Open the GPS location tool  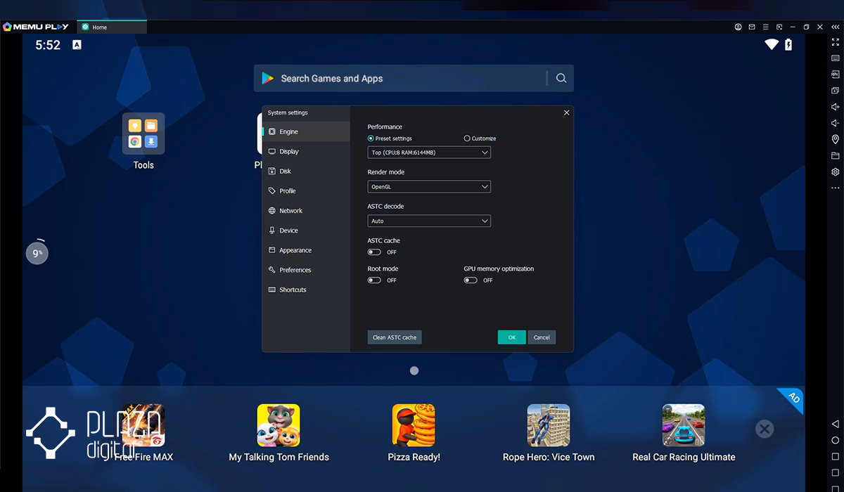(x=836, y=139)
